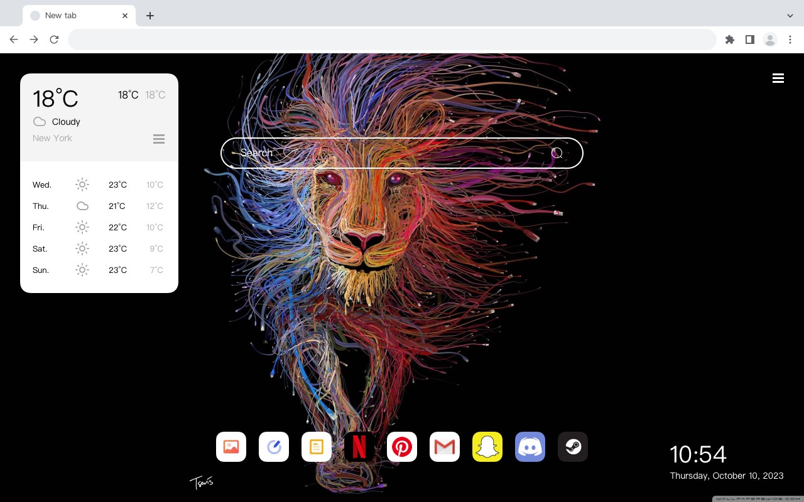Click the sun icon in the Sun. row
This screenshot has width=804, height=502.
[x=82, y=270]
